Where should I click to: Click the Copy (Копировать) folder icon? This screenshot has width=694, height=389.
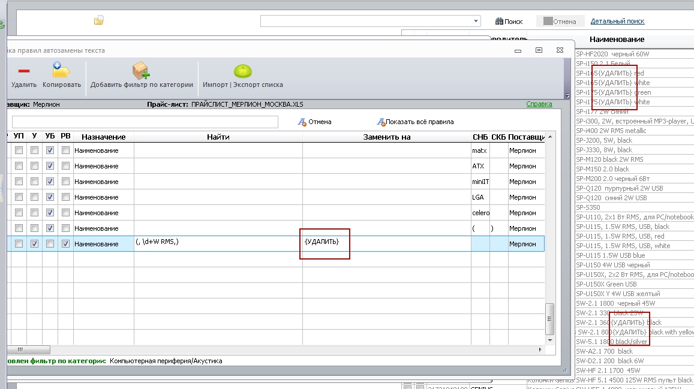[x=61, y=70]
